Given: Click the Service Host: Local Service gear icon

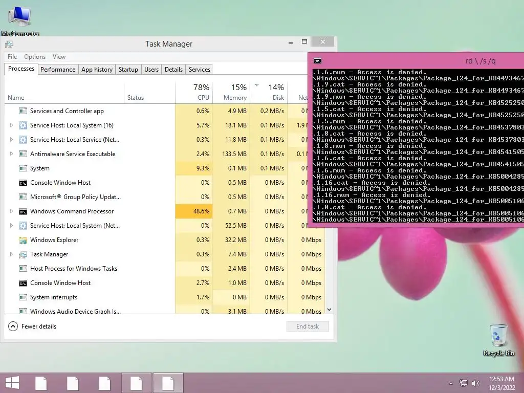Looking at the screenshot, I should (23, 140).
